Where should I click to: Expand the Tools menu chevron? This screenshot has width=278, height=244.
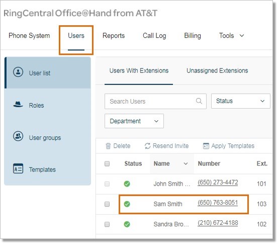click(242, 36)
